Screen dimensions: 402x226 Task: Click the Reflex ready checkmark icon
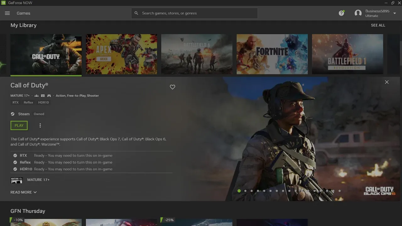pos(15,162)
